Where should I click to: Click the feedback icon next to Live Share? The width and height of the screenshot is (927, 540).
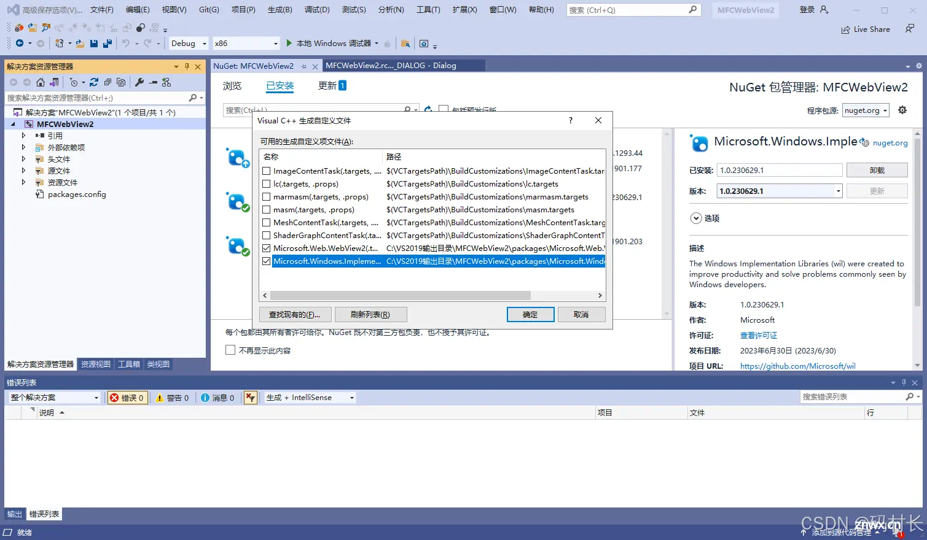(910, 29)
